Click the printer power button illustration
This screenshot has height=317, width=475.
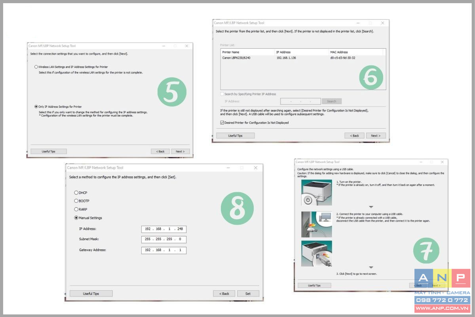[x=316, y=193]
